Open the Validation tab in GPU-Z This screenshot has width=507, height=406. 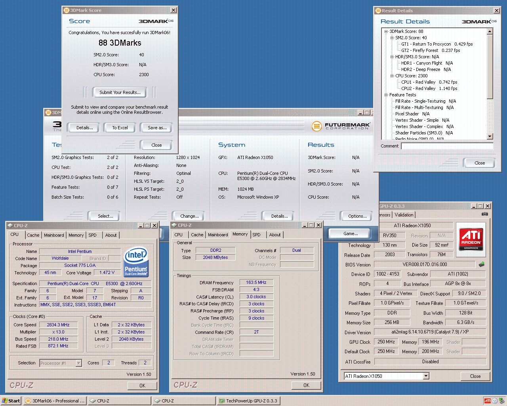point(404,214)
